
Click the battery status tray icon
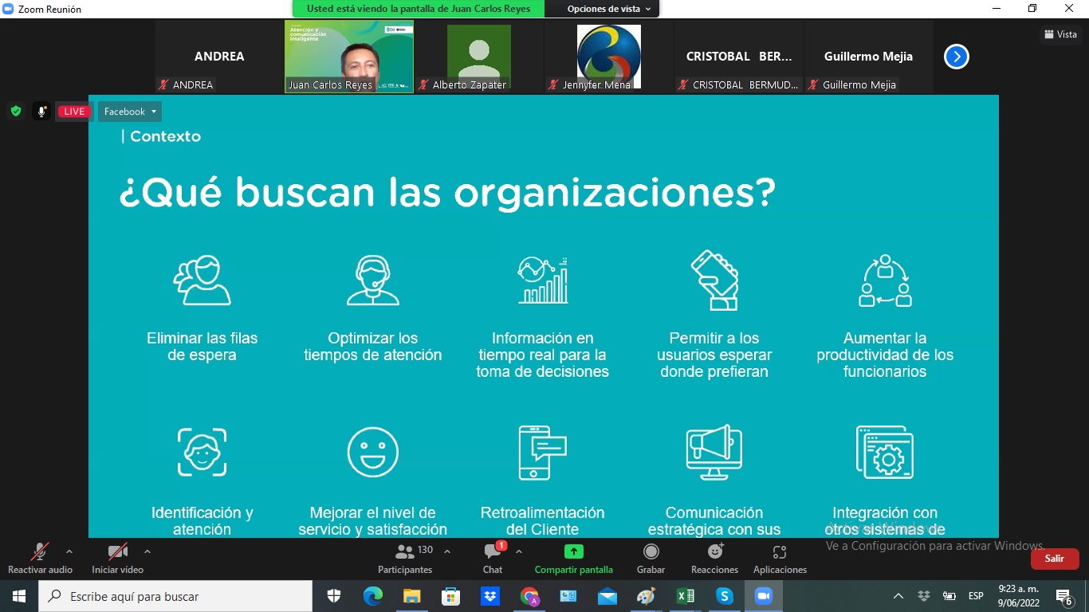[949, 596]
